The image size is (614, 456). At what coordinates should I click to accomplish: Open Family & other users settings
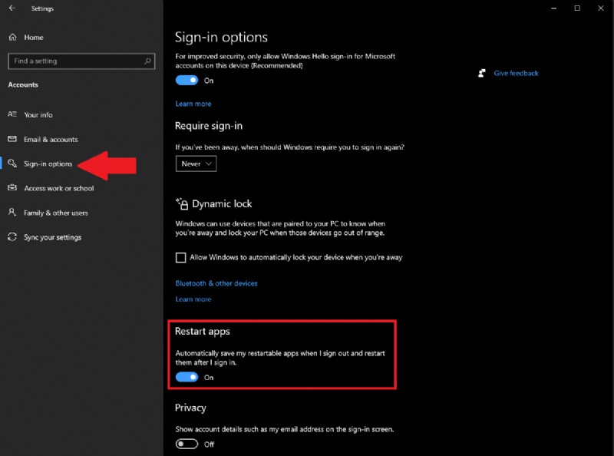(55, 213)
